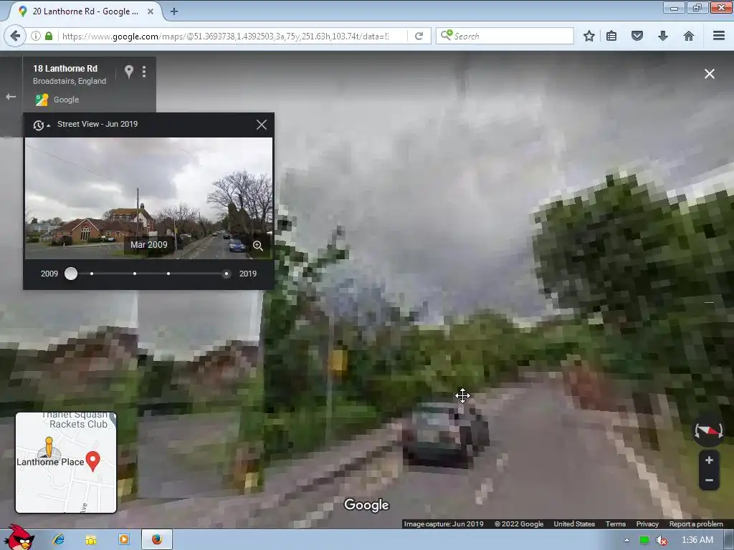
Task: Switch to Firefox in the taskbar
Action: (157, 540)
